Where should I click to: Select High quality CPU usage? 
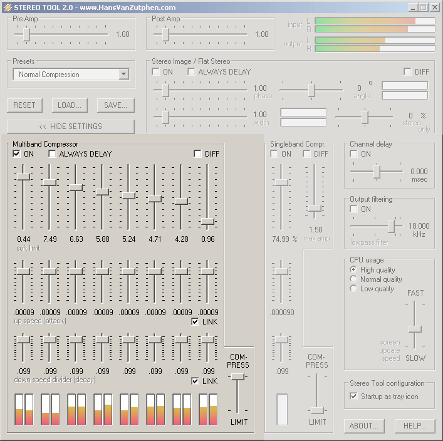tap(353, 269)
